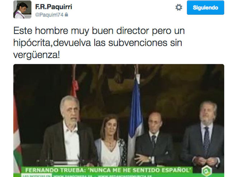Click the Siguiendo follow button

(205, 8)
